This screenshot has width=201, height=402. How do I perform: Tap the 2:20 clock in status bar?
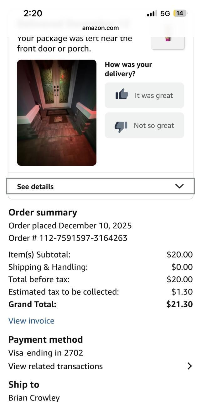point(33,13)
